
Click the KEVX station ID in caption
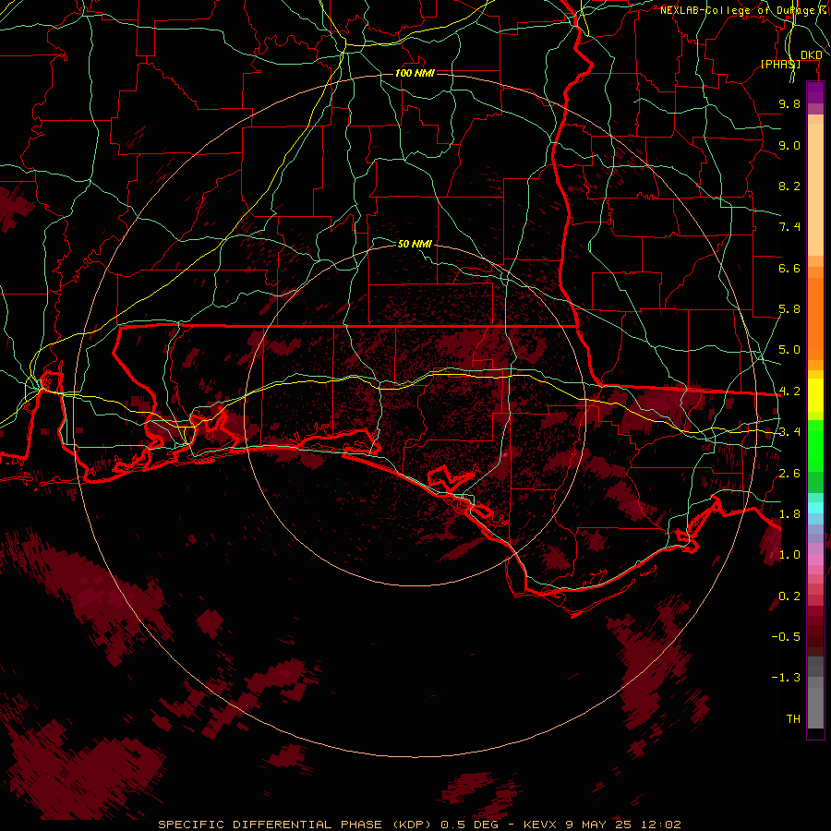[540, 825]
